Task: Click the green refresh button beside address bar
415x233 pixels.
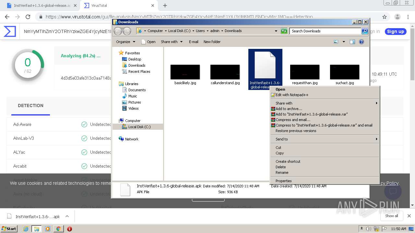Action: [284, 31]
